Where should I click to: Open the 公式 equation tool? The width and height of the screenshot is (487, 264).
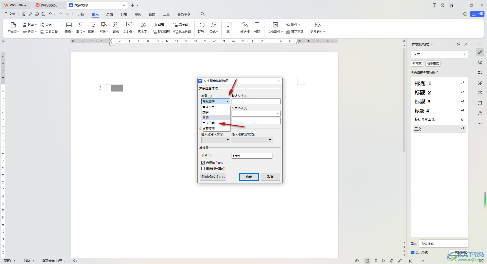pyautogui.click(x=214, y=28)
